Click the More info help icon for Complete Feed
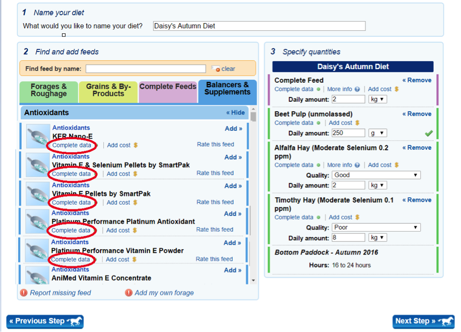The width and height of the screenshot is (461, 332). [357, 90]
